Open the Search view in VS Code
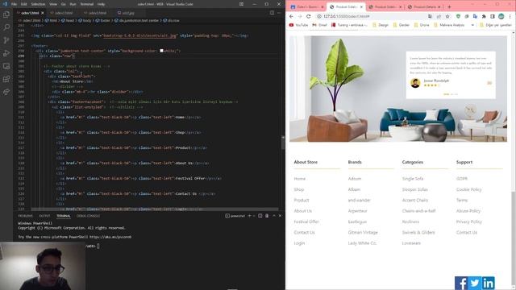Viewport: 516px width, 290px height. [6, 27]
